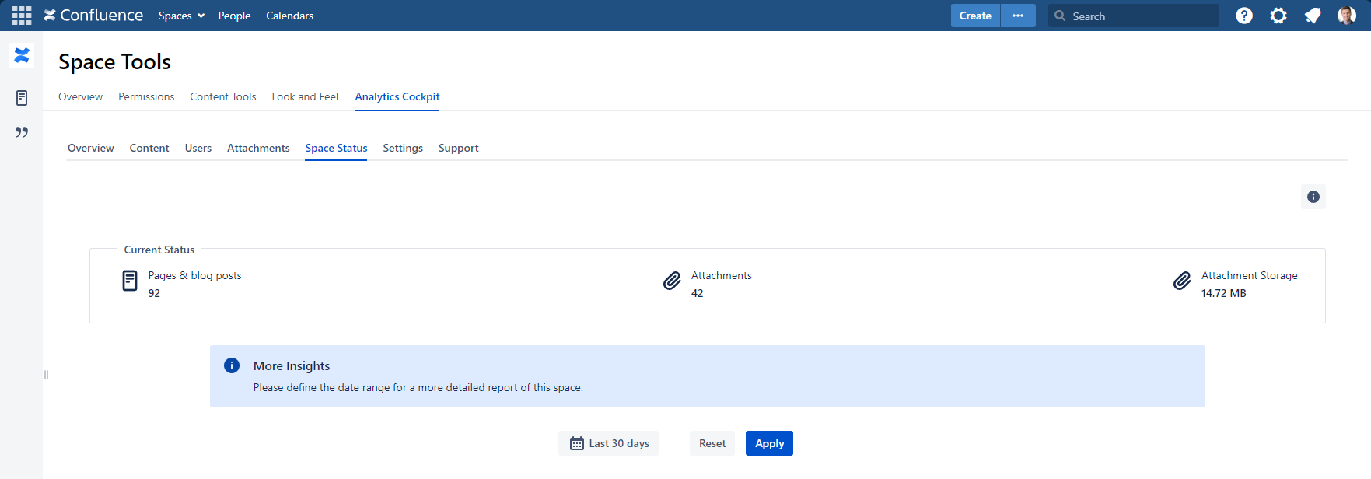Click the sidebar pages icon
1371x479 pixels.
click(22, 98)
